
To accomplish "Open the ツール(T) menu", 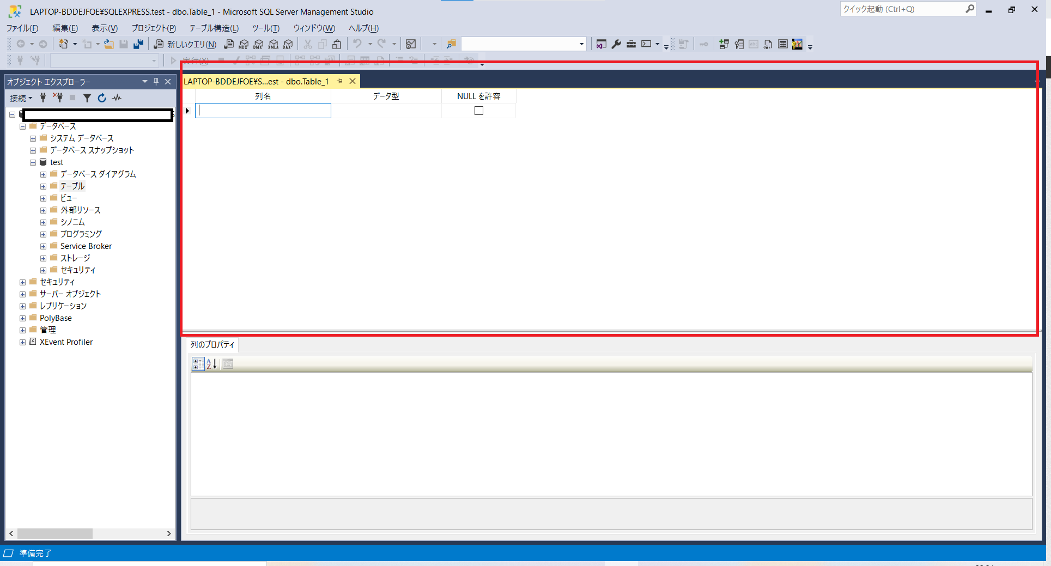I will (x=266, y=28).
